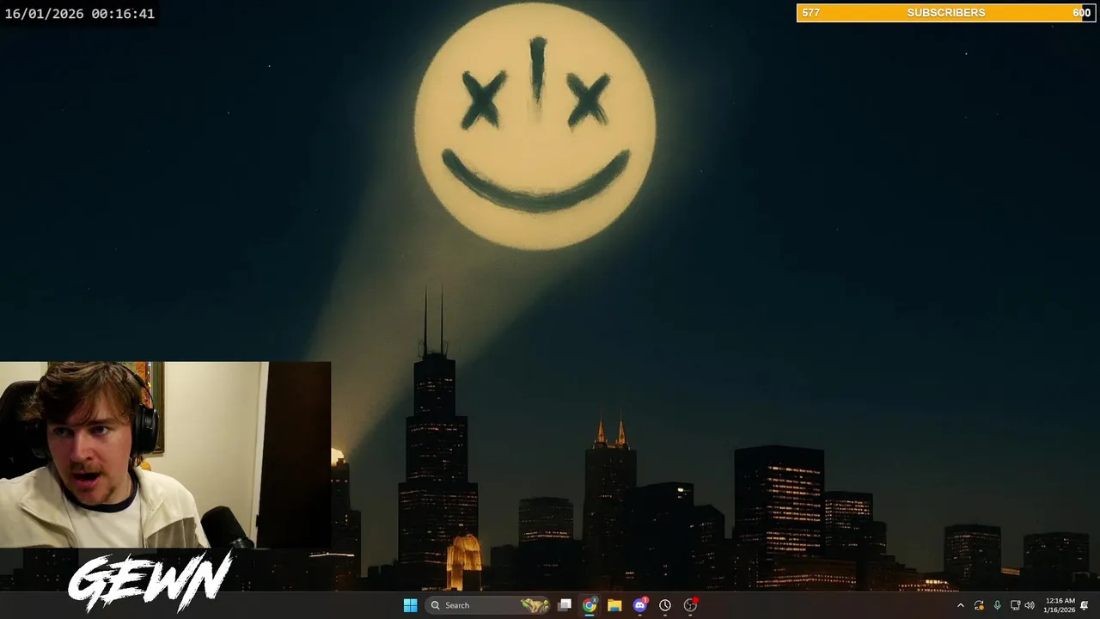Click the subscribers progress bar
This screenshot has height=619, width=1100.
click(x=946, y=13)
